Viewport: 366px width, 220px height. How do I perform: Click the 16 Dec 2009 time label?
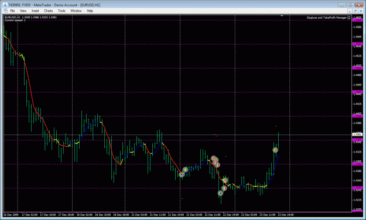coord(11,215)
